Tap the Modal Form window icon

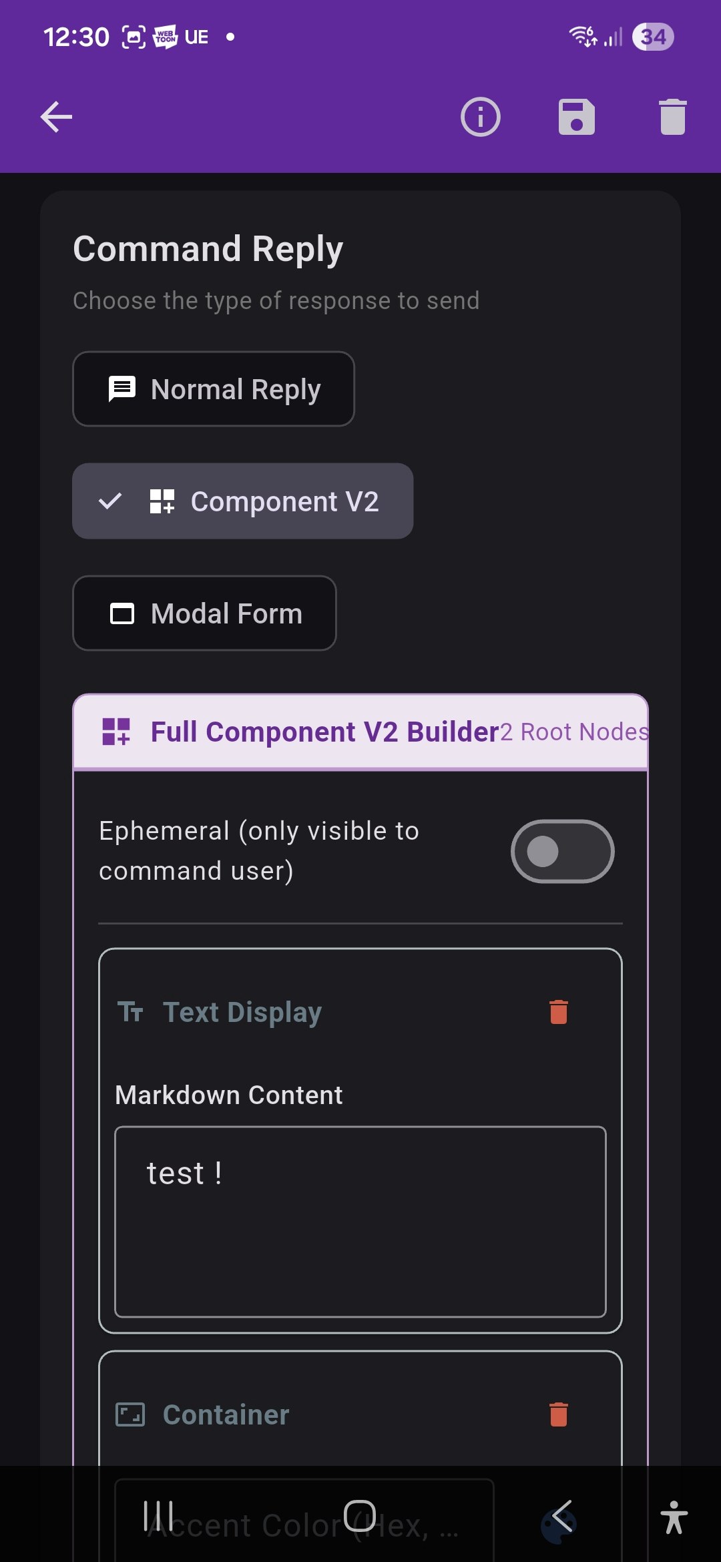[122, 613]
